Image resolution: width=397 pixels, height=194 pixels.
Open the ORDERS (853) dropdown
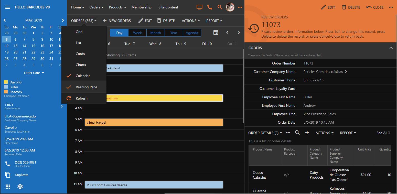[84, 20]
